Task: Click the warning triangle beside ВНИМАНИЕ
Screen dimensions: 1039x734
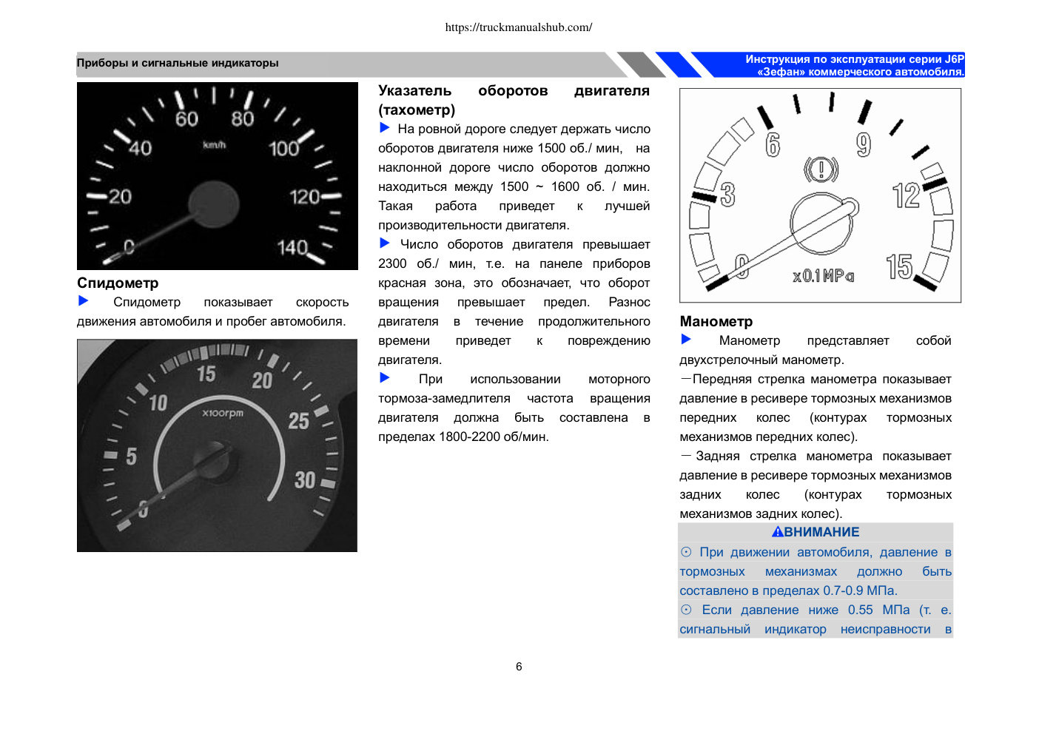Action: tap(777, 532)
